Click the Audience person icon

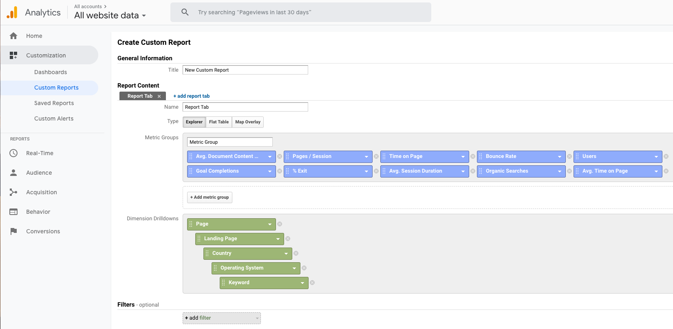click(x=13, y=173)
